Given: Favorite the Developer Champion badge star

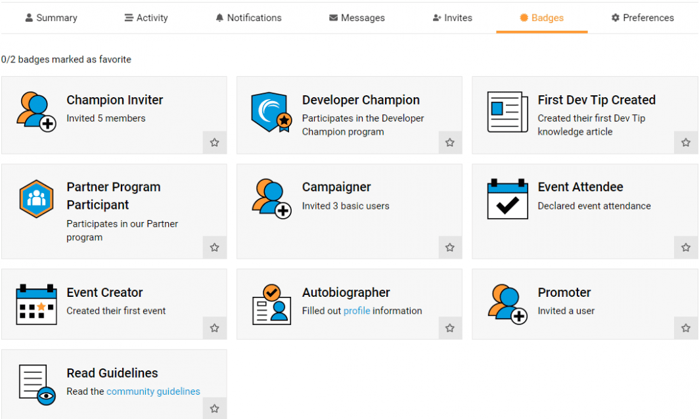Looking at the screenshot, I should (x=450, y=143).
